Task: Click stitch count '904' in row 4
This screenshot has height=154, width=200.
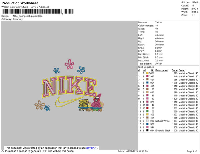Action: click(x=152, y=83)
